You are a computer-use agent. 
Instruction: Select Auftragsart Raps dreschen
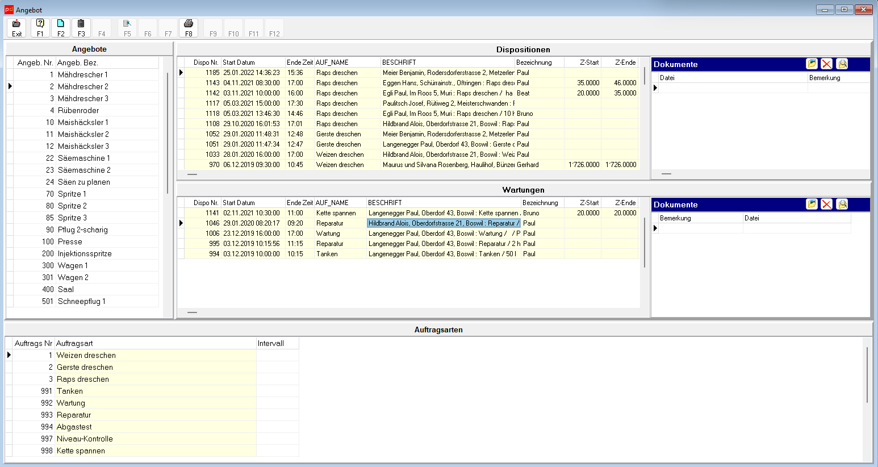tap(156, 379)
